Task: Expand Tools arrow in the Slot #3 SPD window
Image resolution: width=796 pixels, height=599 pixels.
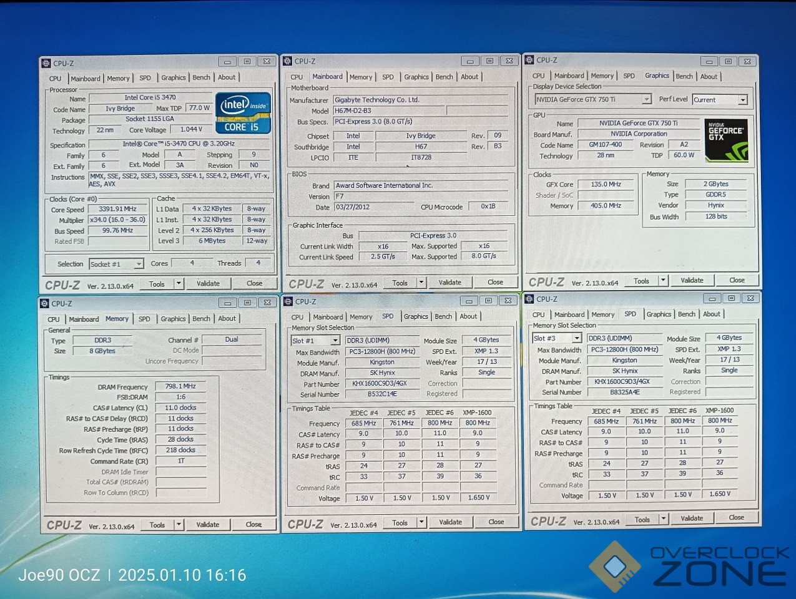Action: pyautogui.click(x=663, y=519)
